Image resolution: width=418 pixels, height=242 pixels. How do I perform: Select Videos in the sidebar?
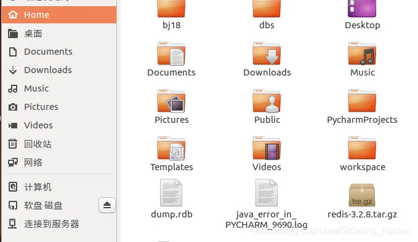coord(59,125)
